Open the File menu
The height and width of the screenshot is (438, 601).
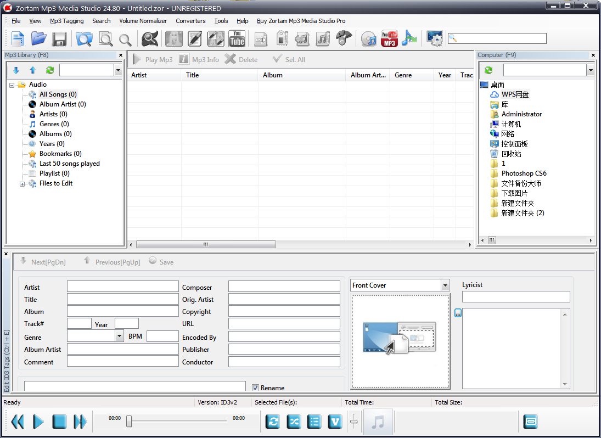point(16,21)
